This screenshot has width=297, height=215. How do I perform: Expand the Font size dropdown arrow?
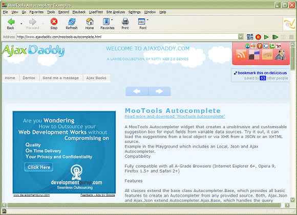(147, 19)
